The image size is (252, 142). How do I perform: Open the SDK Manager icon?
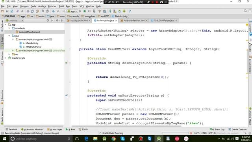click(119, 11)
